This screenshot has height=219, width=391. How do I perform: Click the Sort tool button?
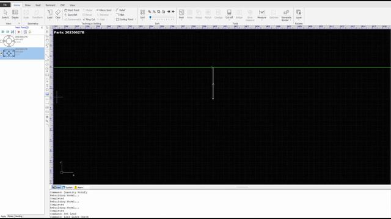tap(142, 14)
